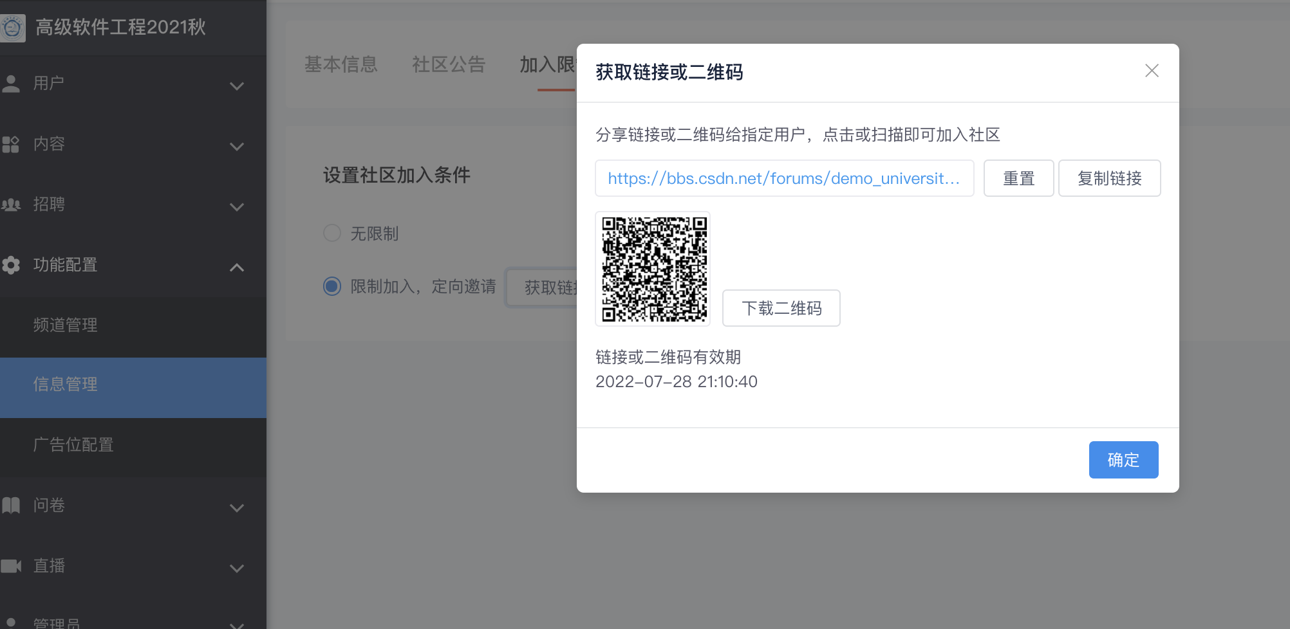Click the invite link URL field

point(784,178)
